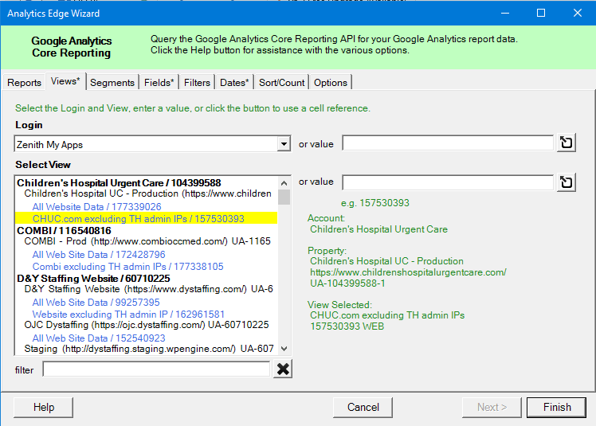The height and width of the screenshot is (426, 596).
Task: Click the cell reference button beside View value
Action: pyautogui.click(x=566, y=182)
